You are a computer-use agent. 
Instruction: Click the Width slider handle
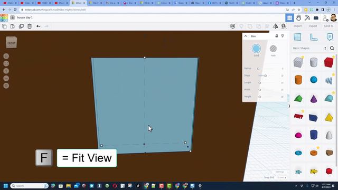[x=259, y=90]
